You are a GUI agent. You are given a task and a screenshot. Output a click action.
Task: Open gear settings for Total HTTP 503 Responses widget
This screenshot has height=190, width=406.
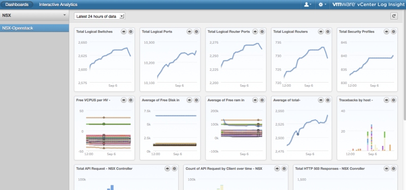(x=393, y=169)
